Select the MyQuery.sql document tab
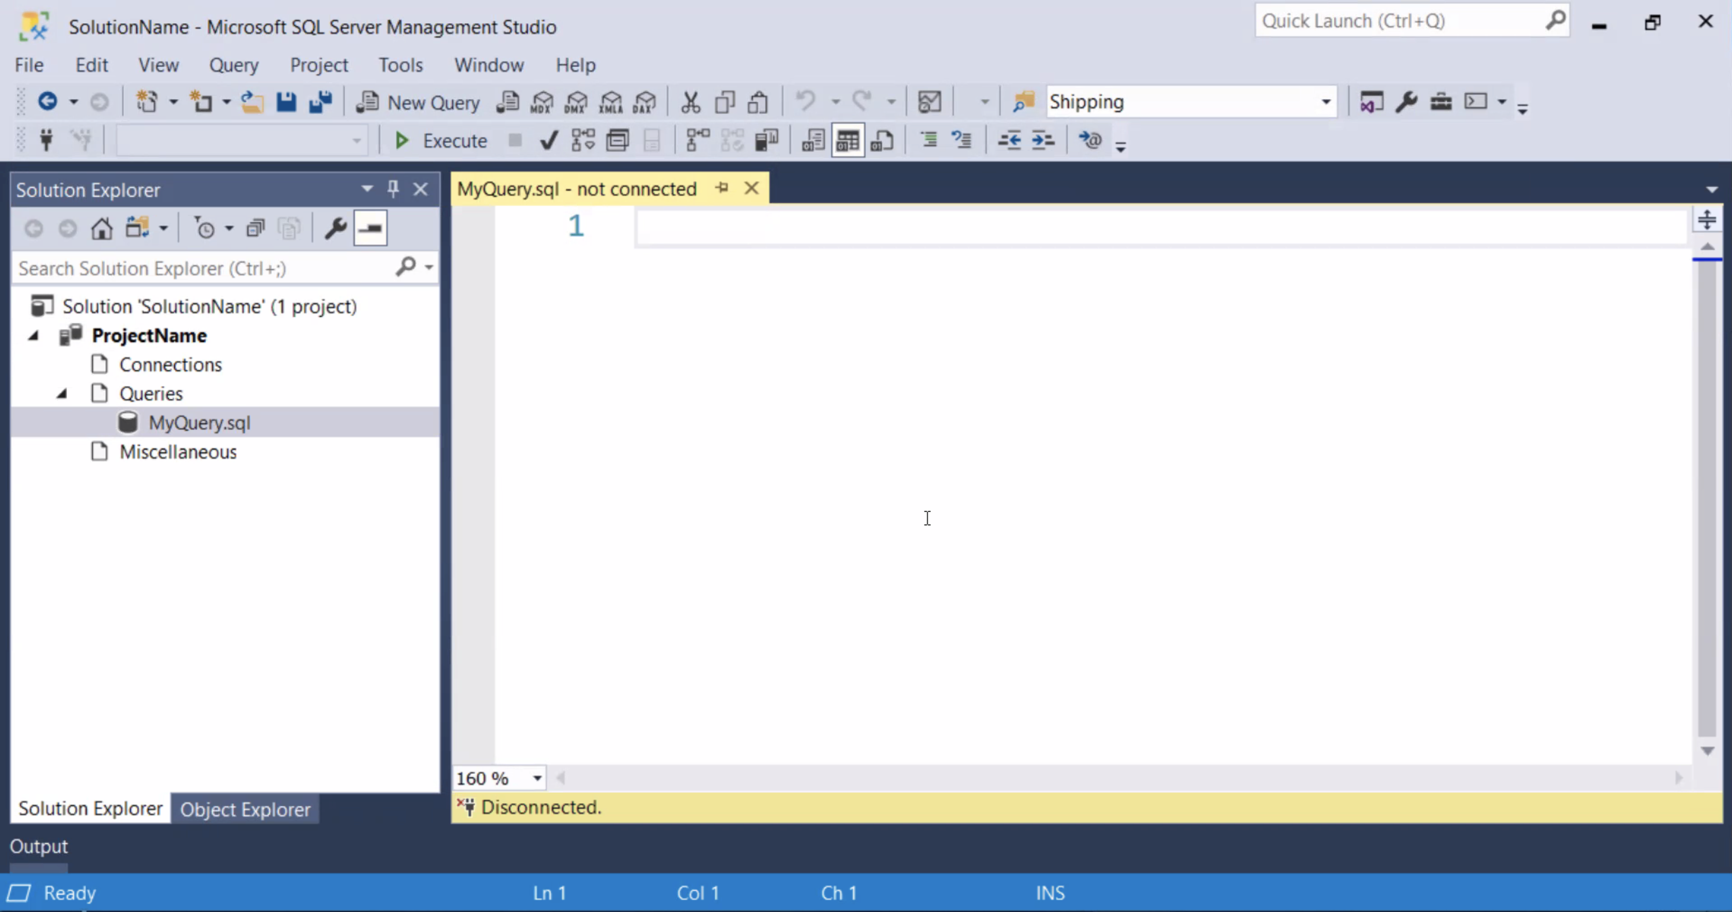Image resolution: width=1732 pixels, height=912 pixels. point(577,188)
